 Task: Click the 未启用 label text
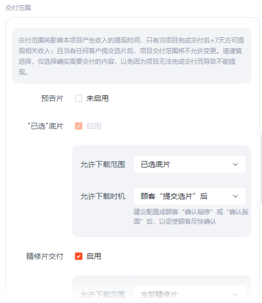97,98
